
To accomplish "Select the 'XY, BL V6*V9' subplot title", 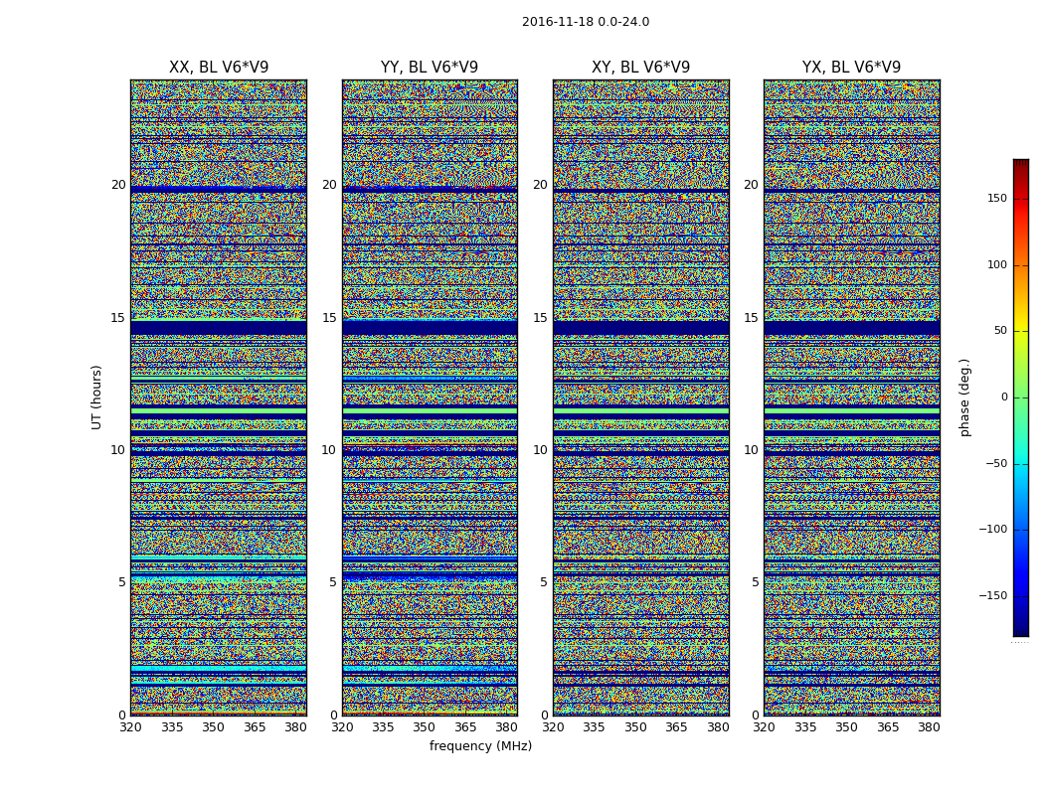I will coord(641,68).
